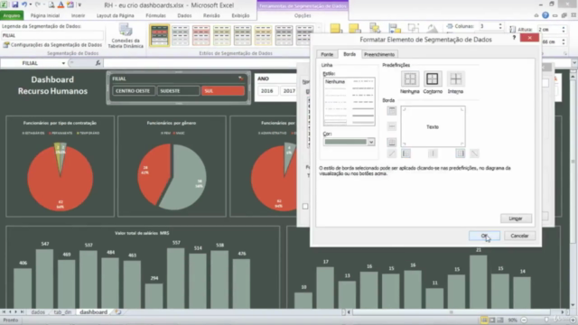Screen dimensions: 578x325
Task: Click the Colunas value field
Action: pyautogui.click(x=488, y=26)
